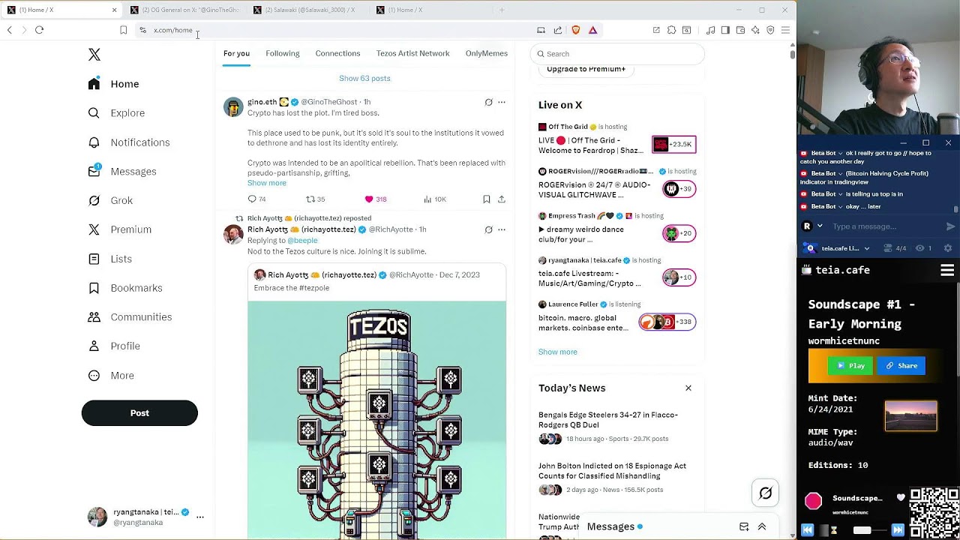Expand the Messages drawer
This screenshot has width=960, height=540.
coord(762,526)
